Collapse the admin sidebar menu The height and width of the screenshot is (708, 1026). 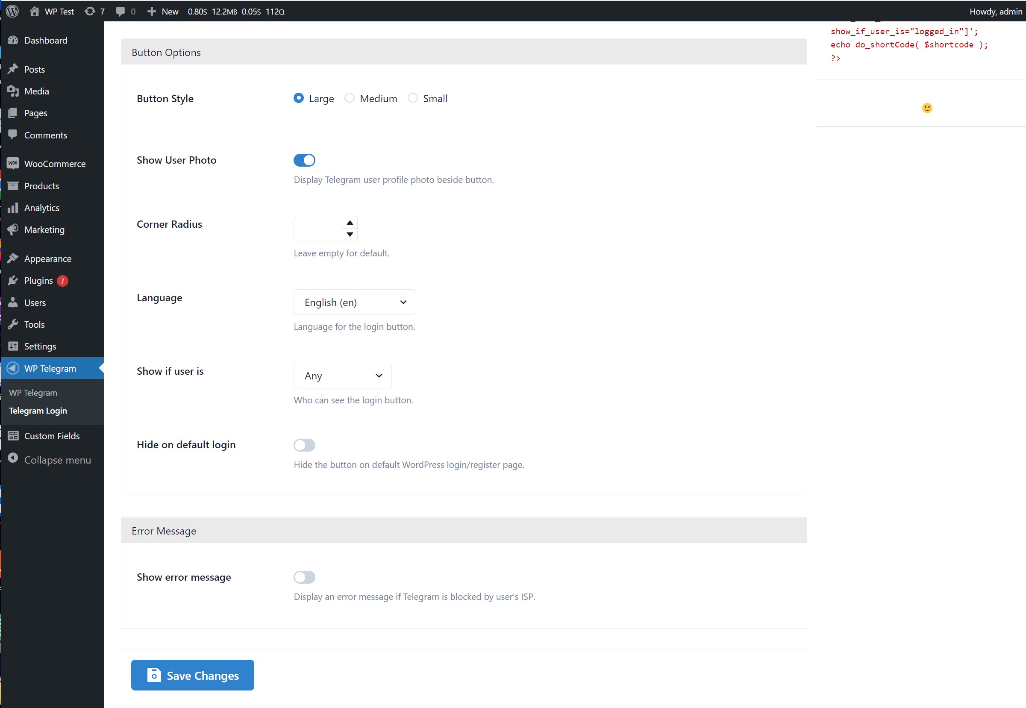(57, 460)
